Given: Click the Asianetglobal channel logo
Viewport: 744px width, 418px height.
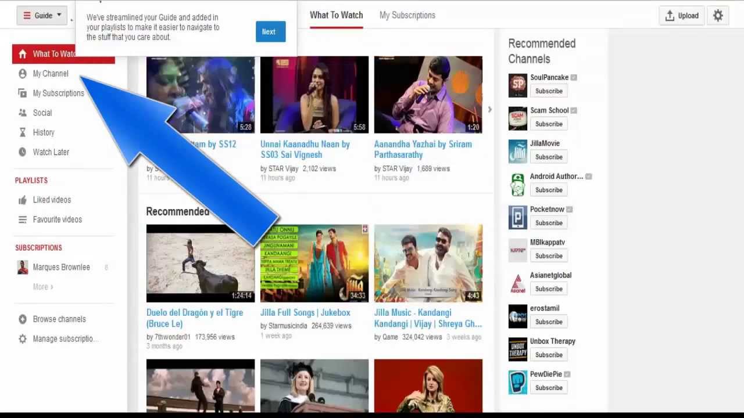Looking at the screenshot, I should (x=517, y=283).
